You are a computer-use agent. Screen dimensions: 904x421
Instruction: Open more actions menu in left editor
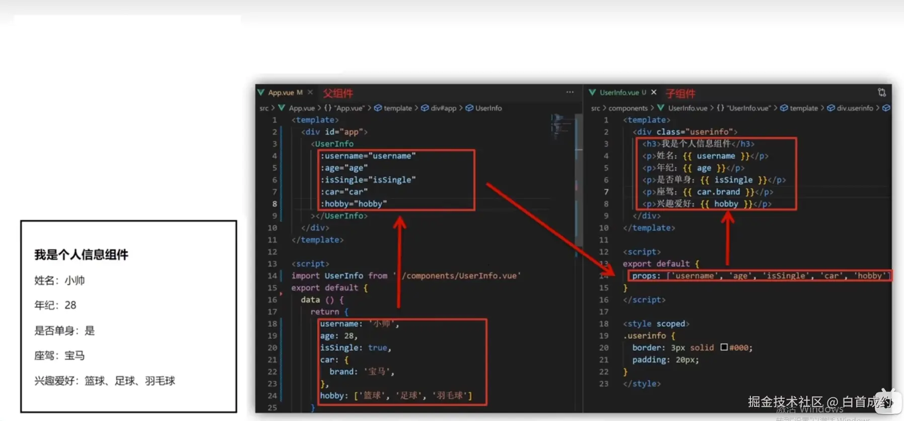[570, 92]
